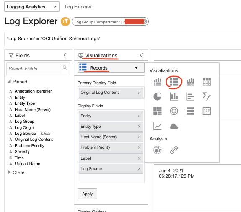Select the Label pinned field
Screen dimensions: 241x212
pos(20,115)
